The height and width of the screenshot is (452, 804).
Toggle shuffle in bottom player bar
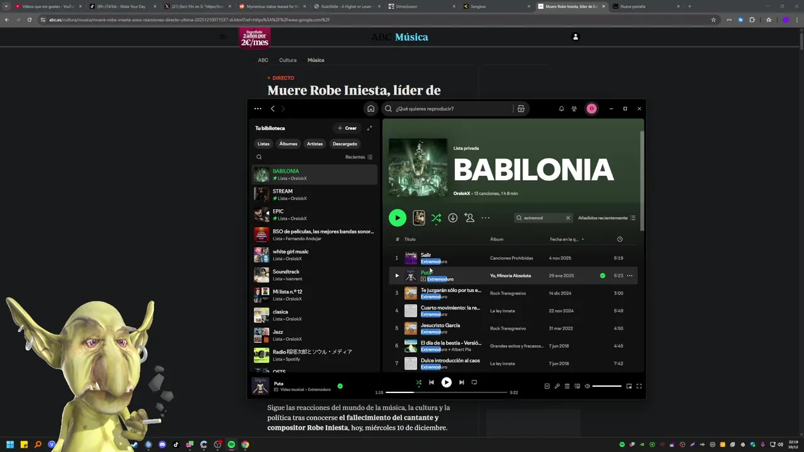[418, 382]
